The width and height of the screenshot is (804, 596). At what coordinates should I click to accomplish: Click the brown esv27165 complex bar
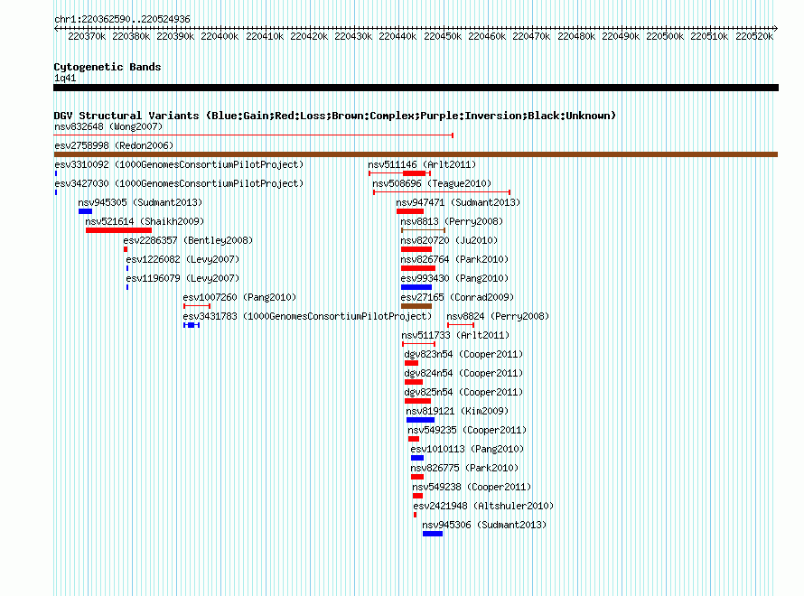coord(416,306)
